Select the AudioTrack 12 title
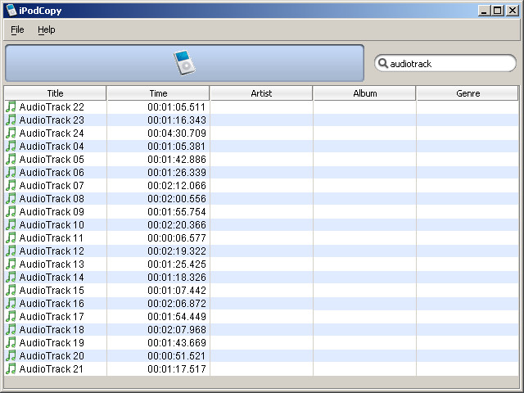 [52, 251]
